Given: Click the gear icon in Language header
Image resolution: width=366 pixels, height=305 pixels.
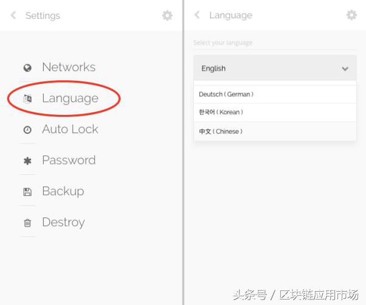Looking at the screenshot, I should pyautogui.click(x=351, y=15).
